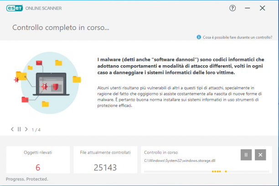Click the scan progress bar
The height and width of the screenshot is (186, 279).
207,171
